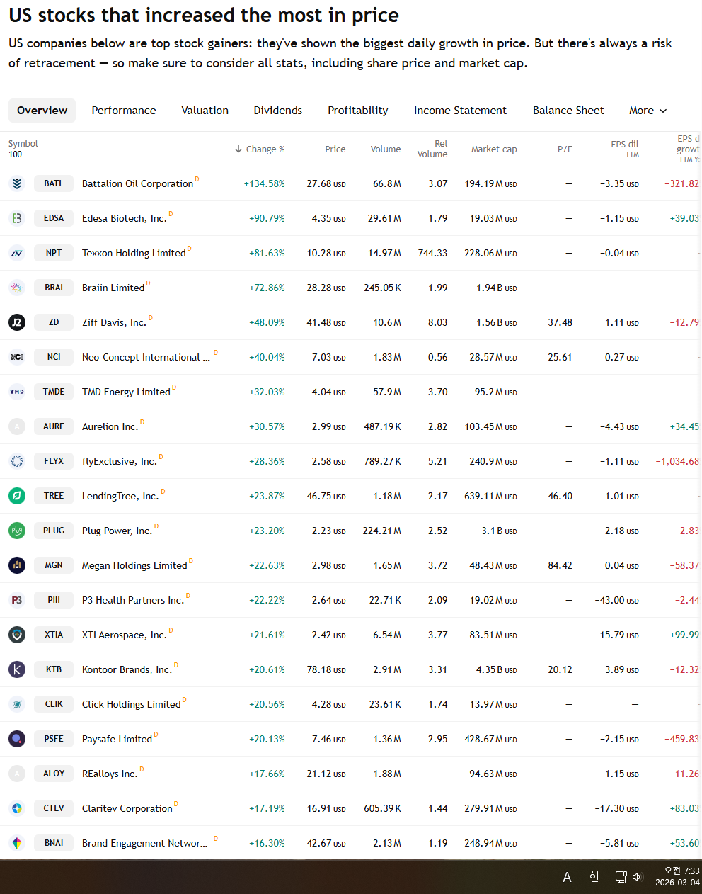702x894 pixels.
Task: Sort by the P/E column header
Action: (565, 149)
